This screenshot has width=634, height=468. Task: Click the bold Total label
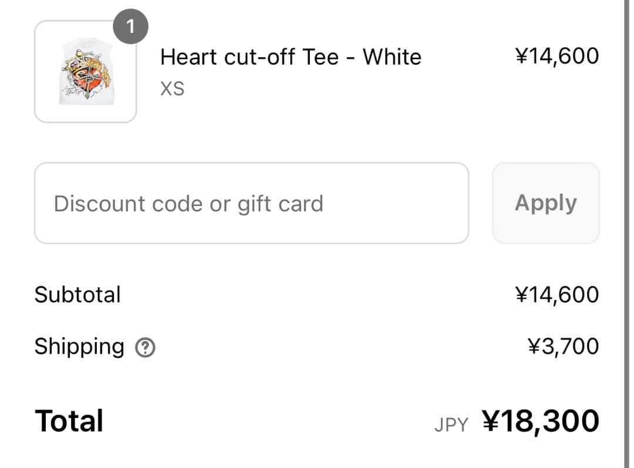69,421
